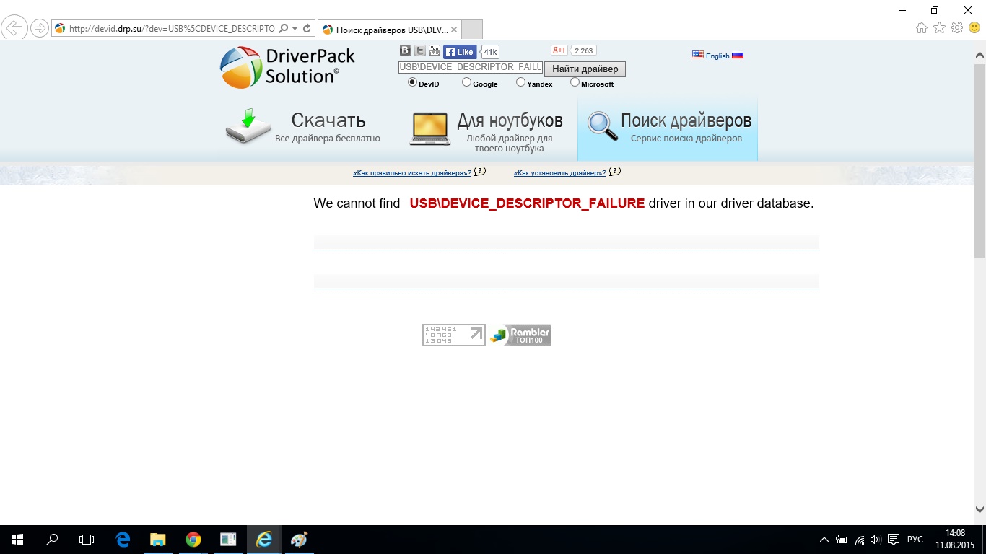Image resolution: width=986 pixels, height=554 pixels.
Task: Select the Google search radio button
Action: 466,82
